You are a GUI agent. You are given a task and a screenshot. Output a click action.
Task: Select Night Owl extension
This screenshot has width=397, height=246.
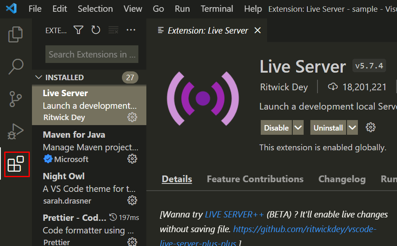(x=89, y=188)
